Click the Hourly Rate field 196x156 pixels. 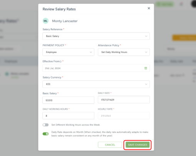click(x=124, y=116)
